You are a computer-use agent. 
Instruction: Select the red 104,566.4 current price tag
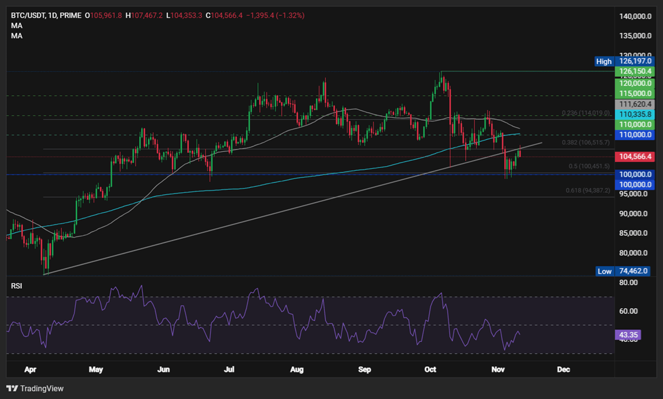(634, 156)
